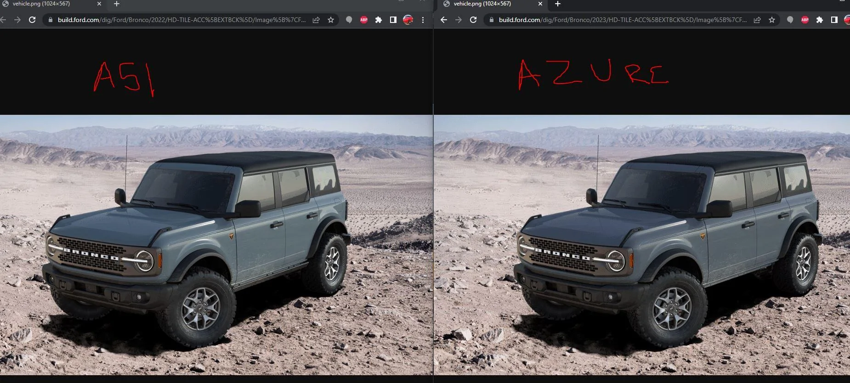The width and height of the screenshot is (850, 383).
Task: Select vehicle.png tab in left window
Action: pos(51,4)
